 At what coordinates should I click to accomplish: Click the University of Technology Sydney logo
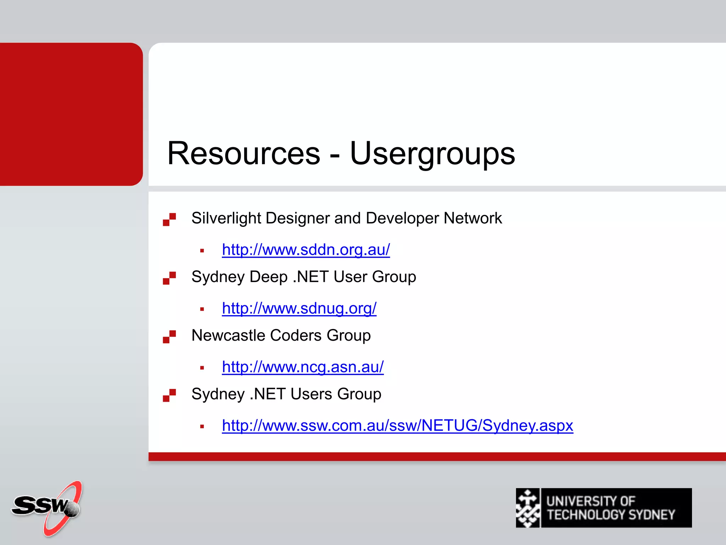(x=610, y=508)
